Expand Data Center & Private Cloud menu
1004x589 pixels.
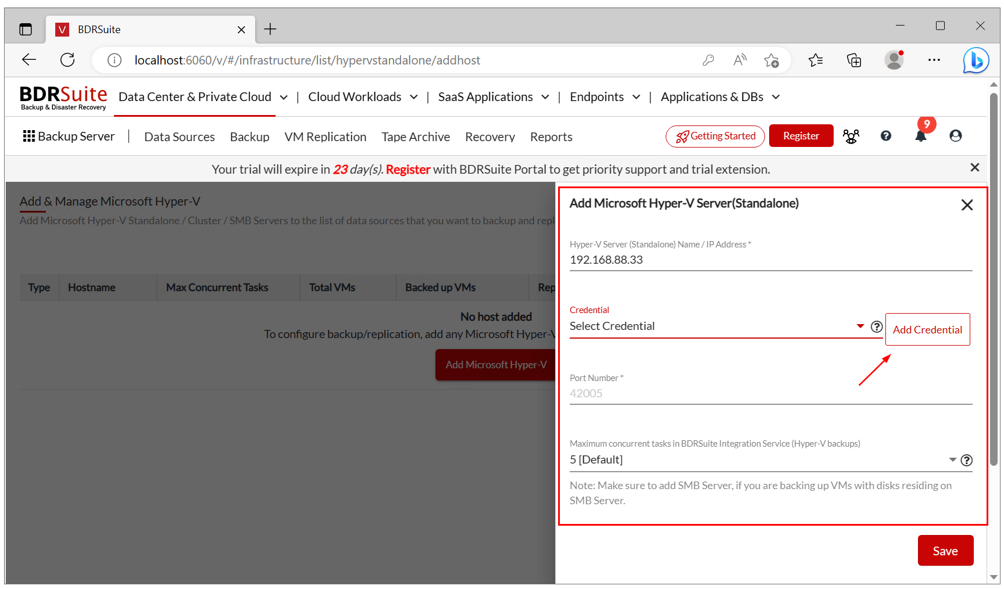click(203, 97)
